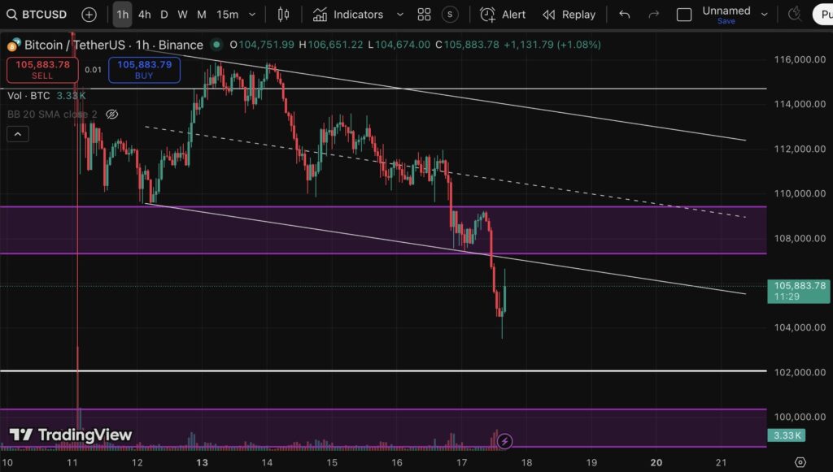Image resolution: width=833 pixels, height=472 pixels.
Task: Open the Alert creation button
Action: [503, 15]
